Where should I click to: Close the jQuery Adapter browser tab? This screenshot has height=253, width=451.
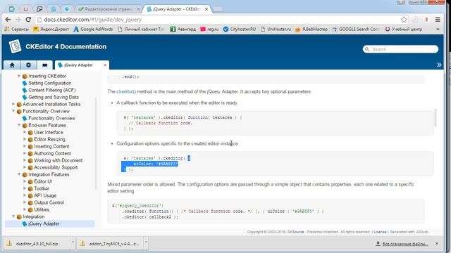[206, 9]
